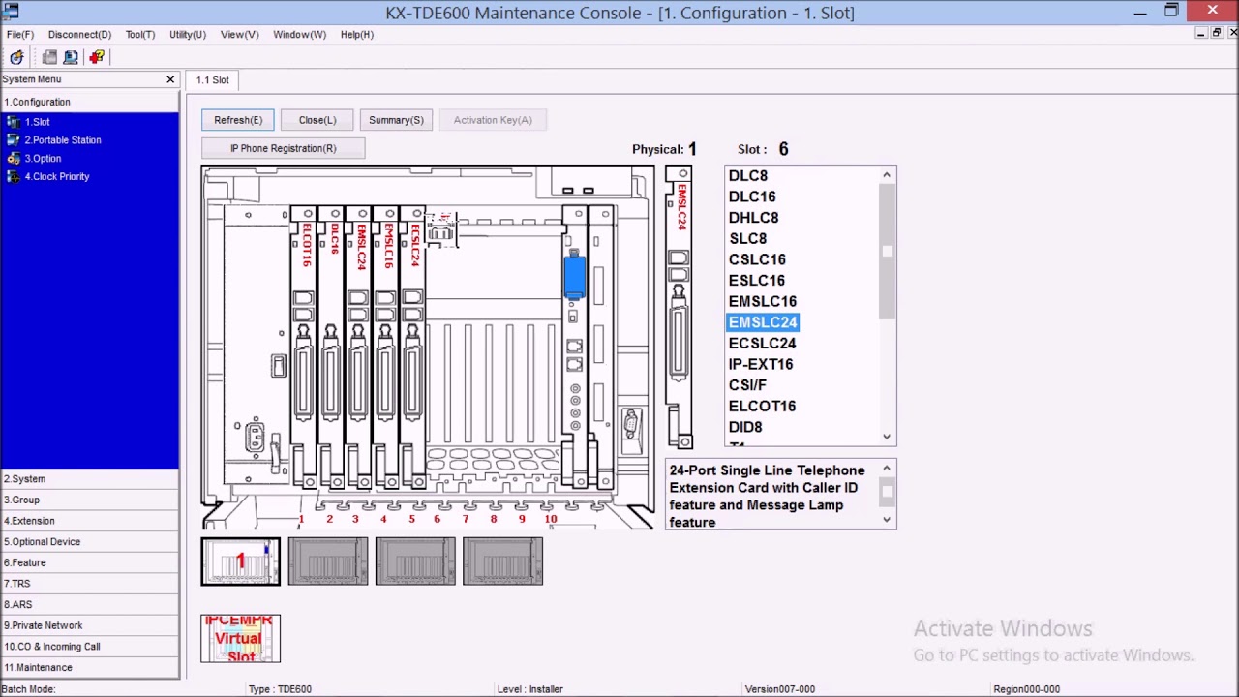Viewport: 1239px width, 697px height.
Task: Open the IPCEMPR Virtual Slot thumbnail
Action: pyautogui.click(x=240, y=639)
